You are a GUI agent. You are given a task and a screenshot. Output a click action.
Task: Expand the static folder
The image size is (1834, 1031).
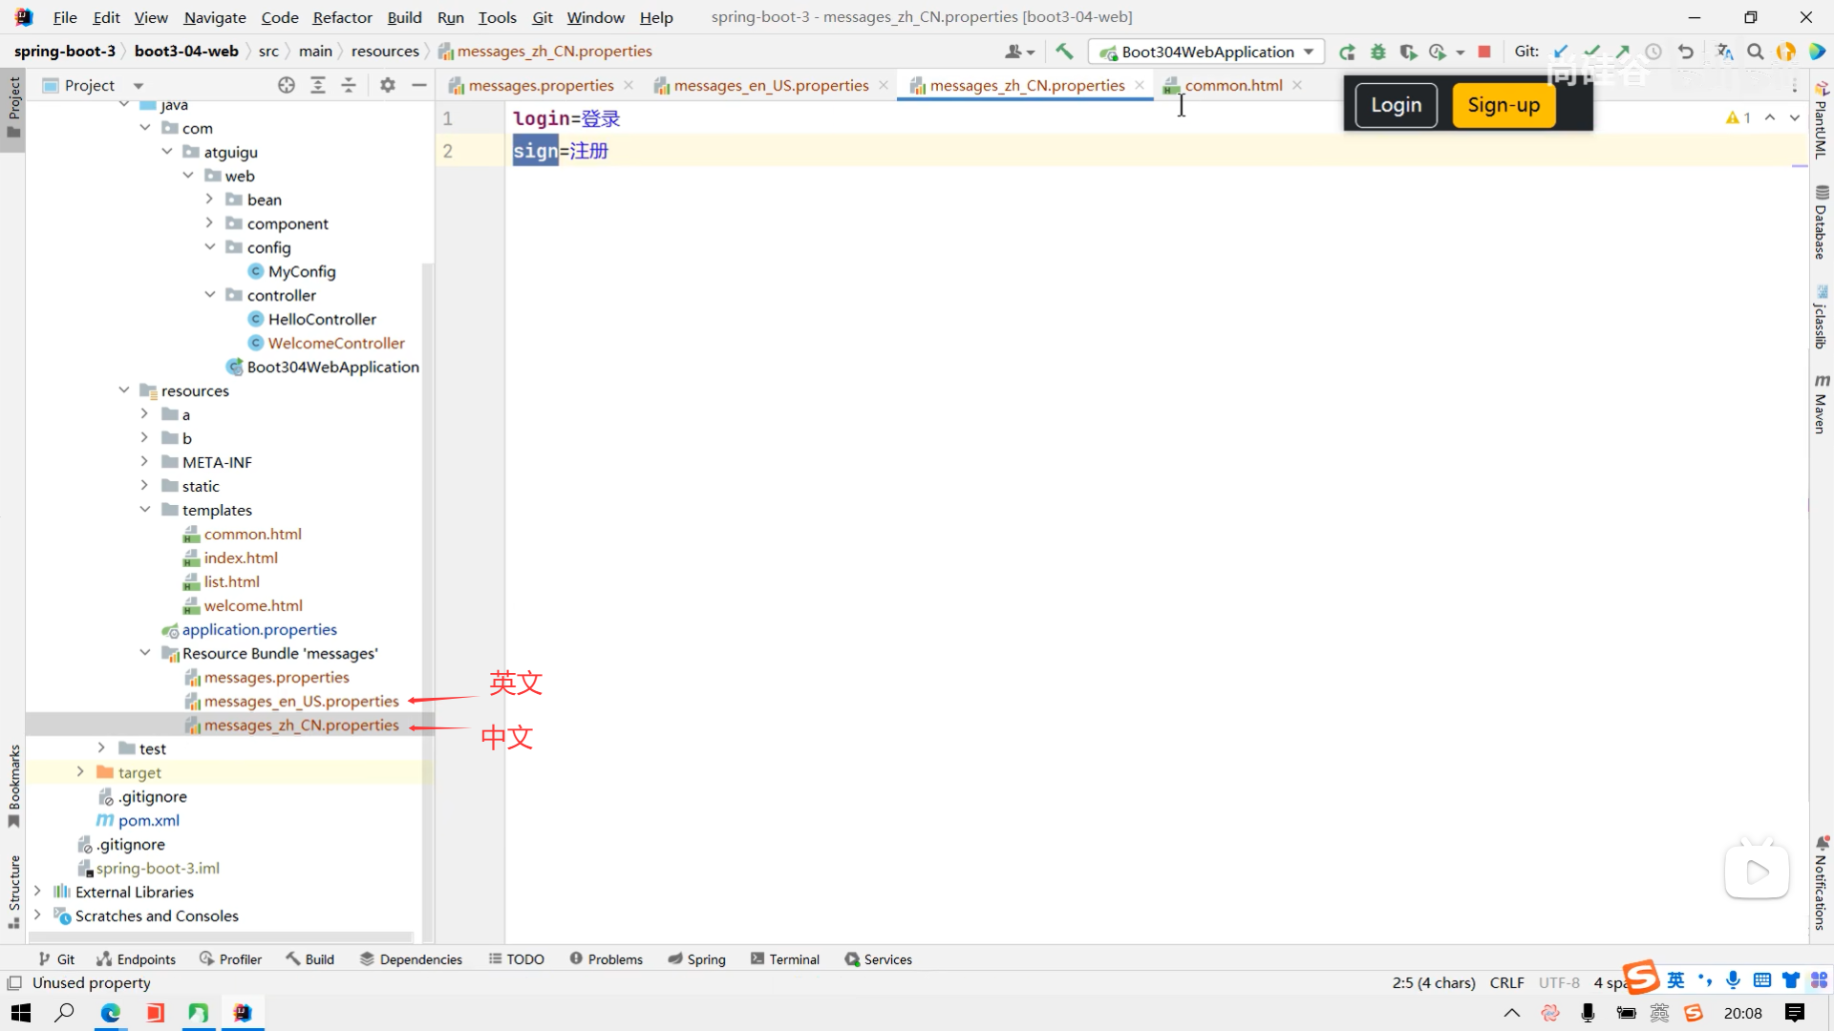[145, 486]
